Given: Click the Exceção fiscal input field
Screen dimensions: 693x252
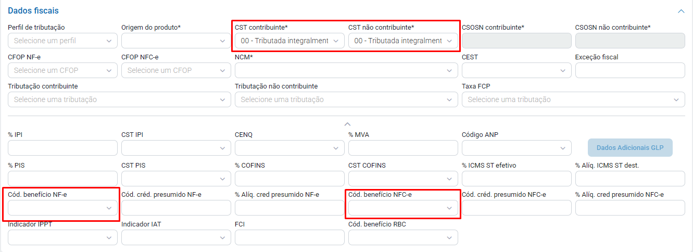Looking at the screenshot, I should click(x=630, y=70).
